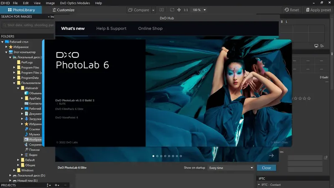Select the move/pan hand tool icon

click(x=179, y=10)
